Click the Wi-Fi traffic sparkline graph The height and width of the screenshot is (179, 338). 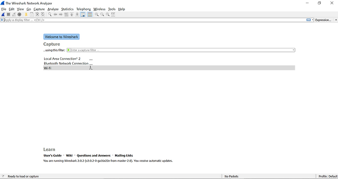click(x=91, y=68)
